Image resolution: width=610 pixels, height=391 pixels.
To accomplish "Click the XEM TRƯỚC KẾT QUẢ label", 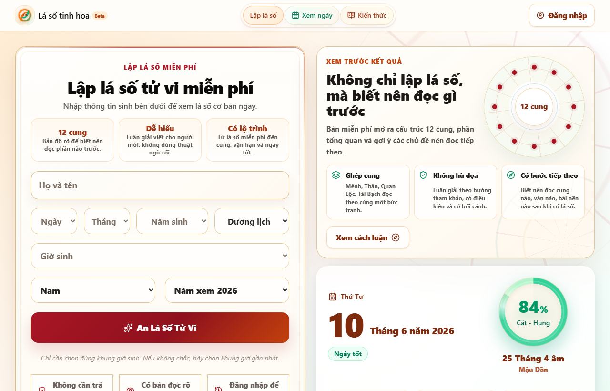I will pyautogui.click(x=364, y=62).
